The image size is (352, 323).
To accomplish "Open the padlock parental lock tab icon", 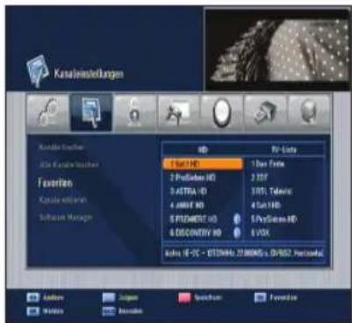I will pyautogui.click(x=135, y=112).
